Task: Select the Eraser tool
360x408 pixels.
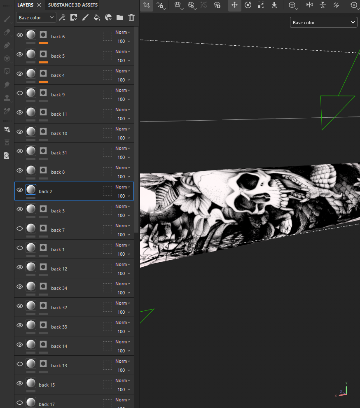Action: [x=7, y=32]
